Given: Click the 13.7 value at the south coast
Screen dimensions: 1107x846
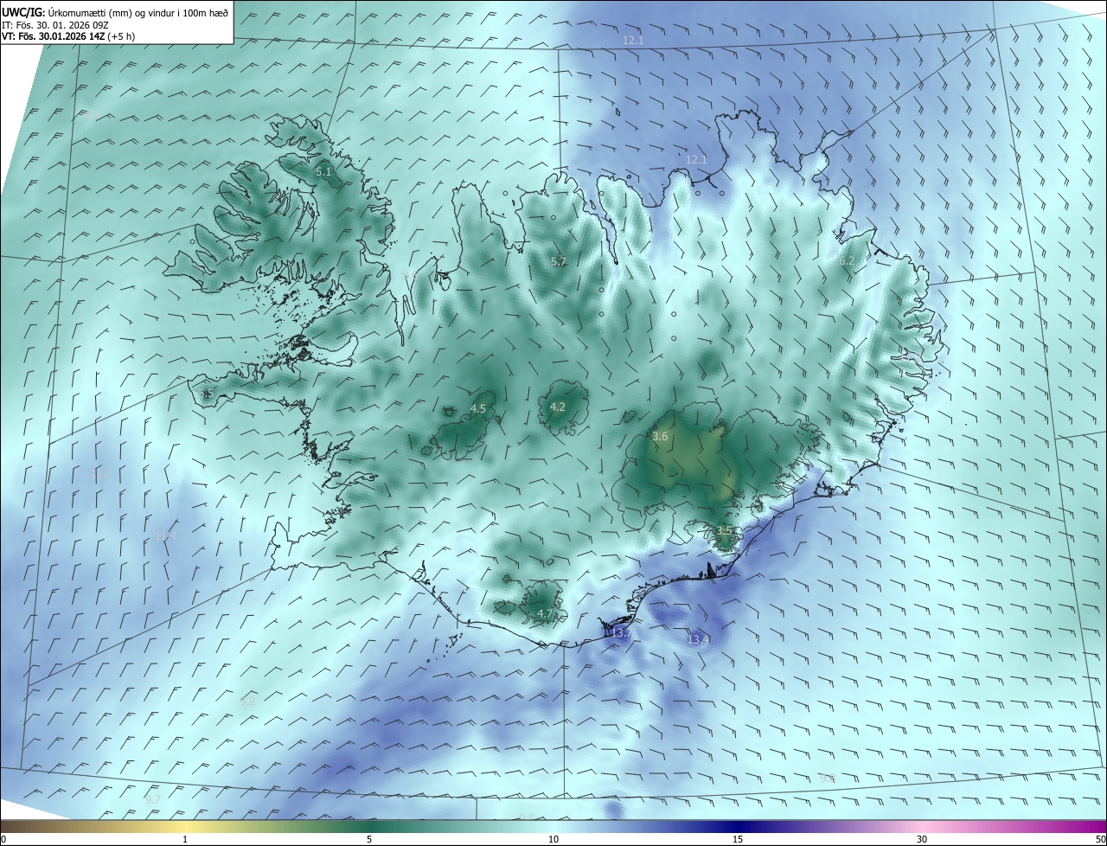Looking at the screenshot, I should tap(622, 633).
